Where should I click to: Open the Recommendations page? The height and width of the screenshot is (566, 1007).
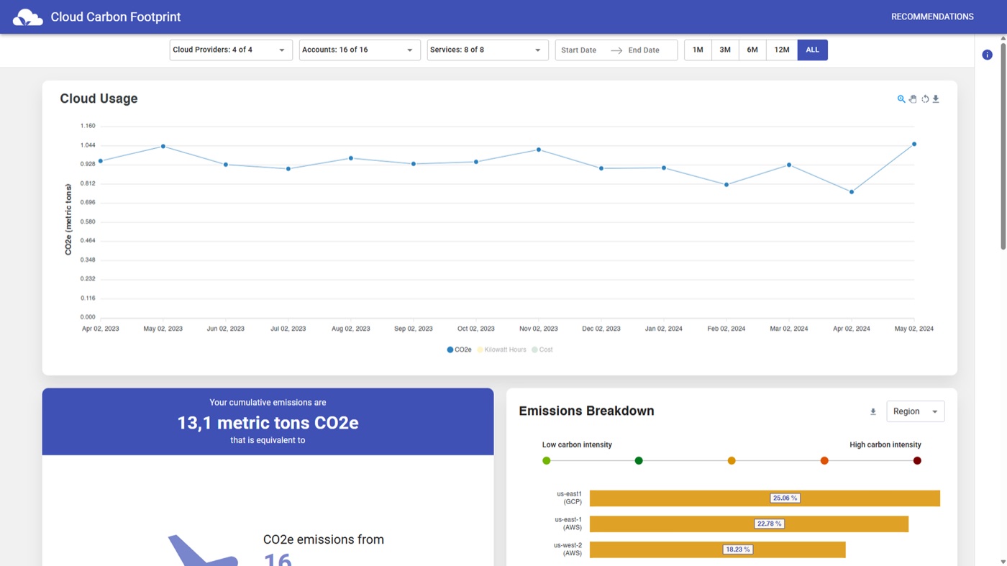[932, 17]
